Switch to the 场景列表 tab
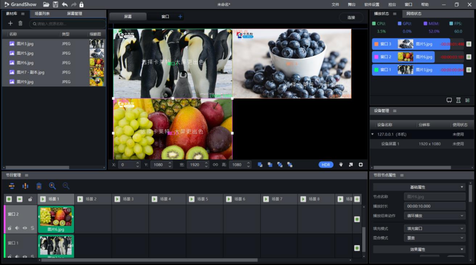The height and width of the screenshot is (265, 476). click(x=42, y=13)
